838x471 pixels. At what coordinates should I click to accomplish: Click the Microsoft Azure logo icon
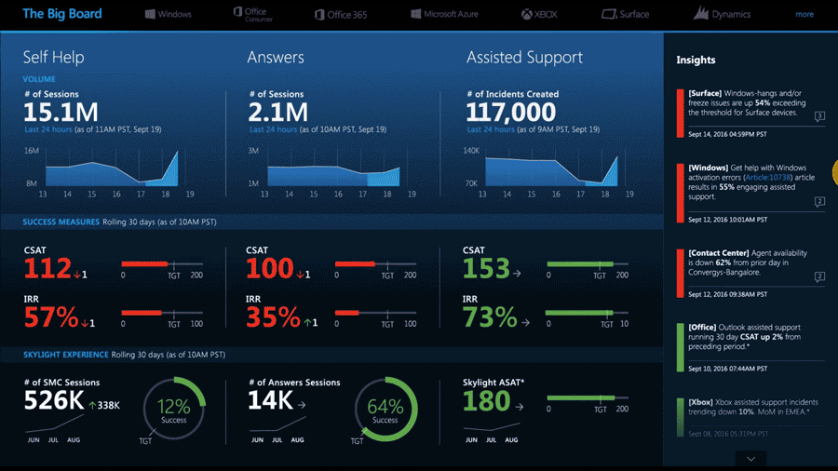416,14
